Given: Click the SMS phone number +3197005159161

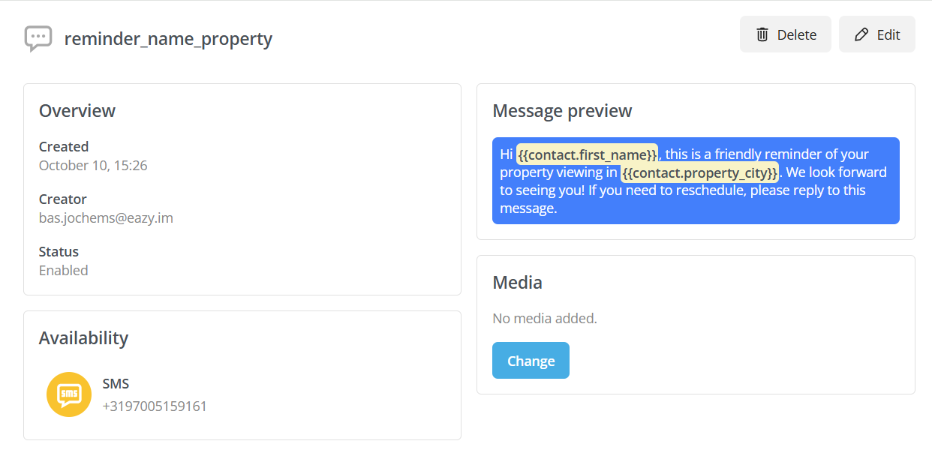Looking at the screenshot, I should tap(155, 406).
